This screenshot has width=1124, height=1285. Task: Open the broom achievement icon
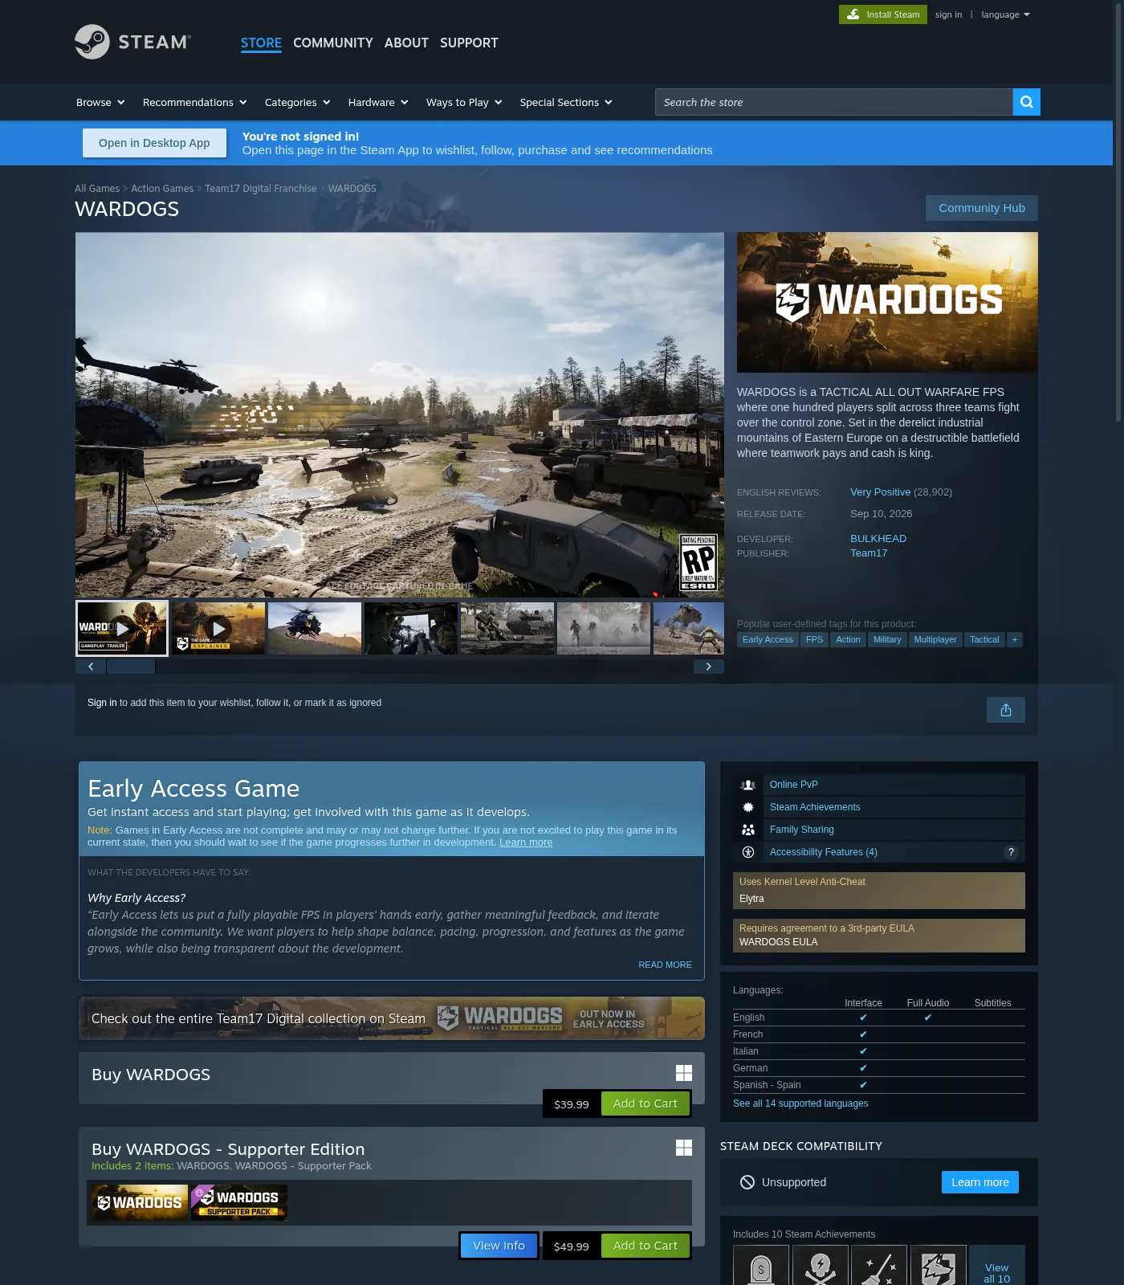coord(879,1266)
